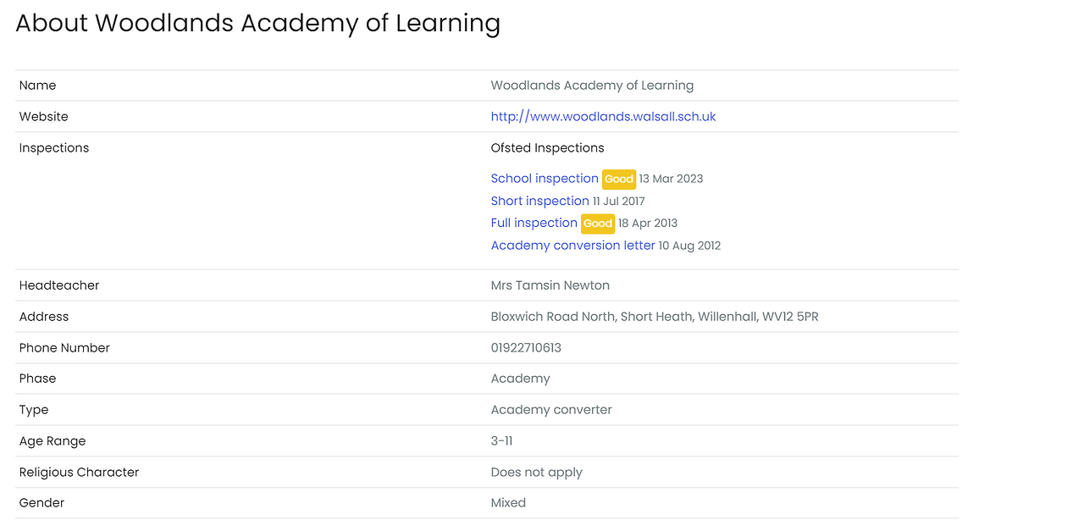This screenshot has height=520, width=1084.
Task: Click the Bloxwich Road North address text
Action: (x=654, y=317)
